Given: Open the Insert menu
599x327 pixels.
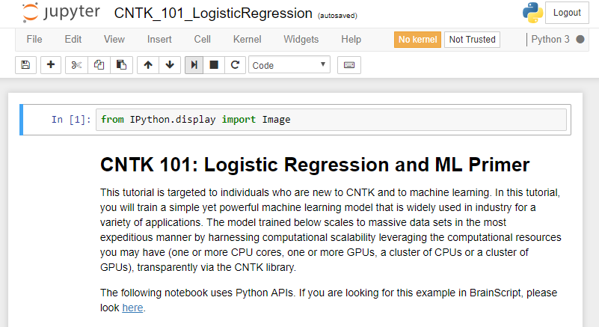Looking at the screenshot, I should click(159, 40).
